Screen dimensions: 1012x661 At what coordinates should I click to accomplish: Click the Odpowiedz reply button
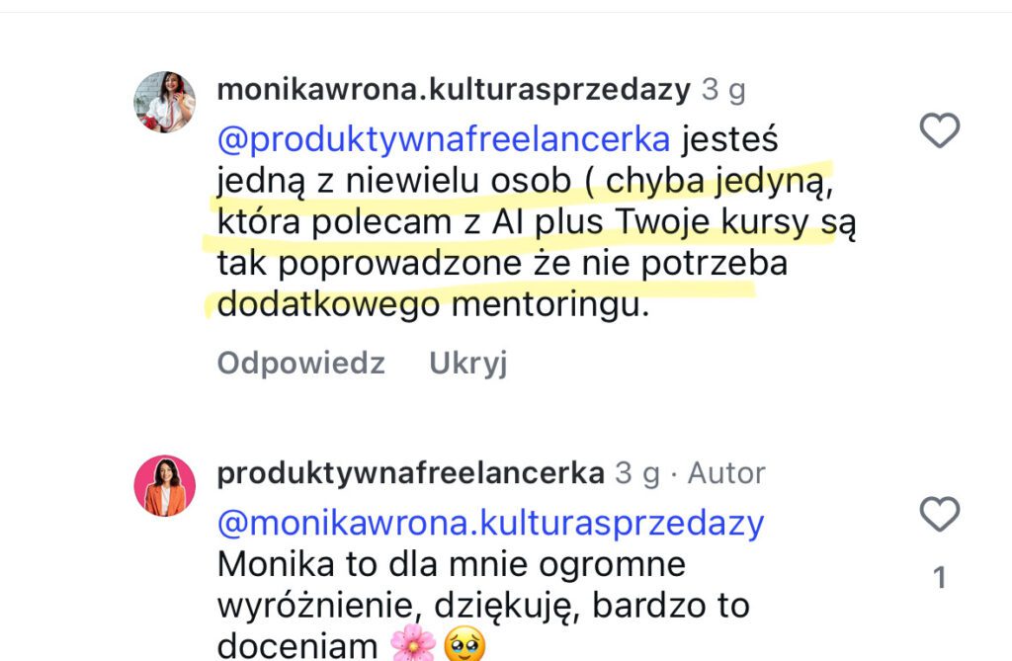[300, 364]
